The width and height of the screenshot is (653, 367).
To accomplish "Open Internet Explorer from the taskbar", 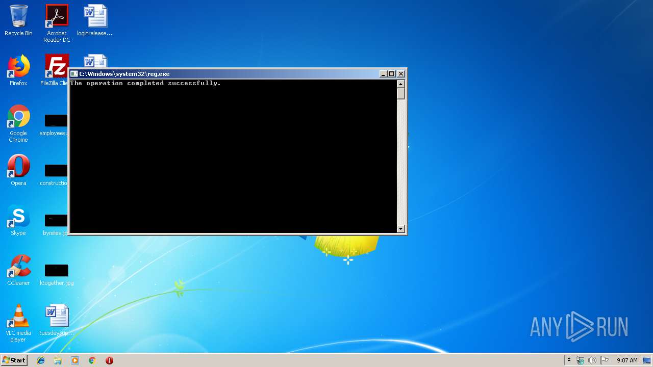I will (x=41, y=360).
